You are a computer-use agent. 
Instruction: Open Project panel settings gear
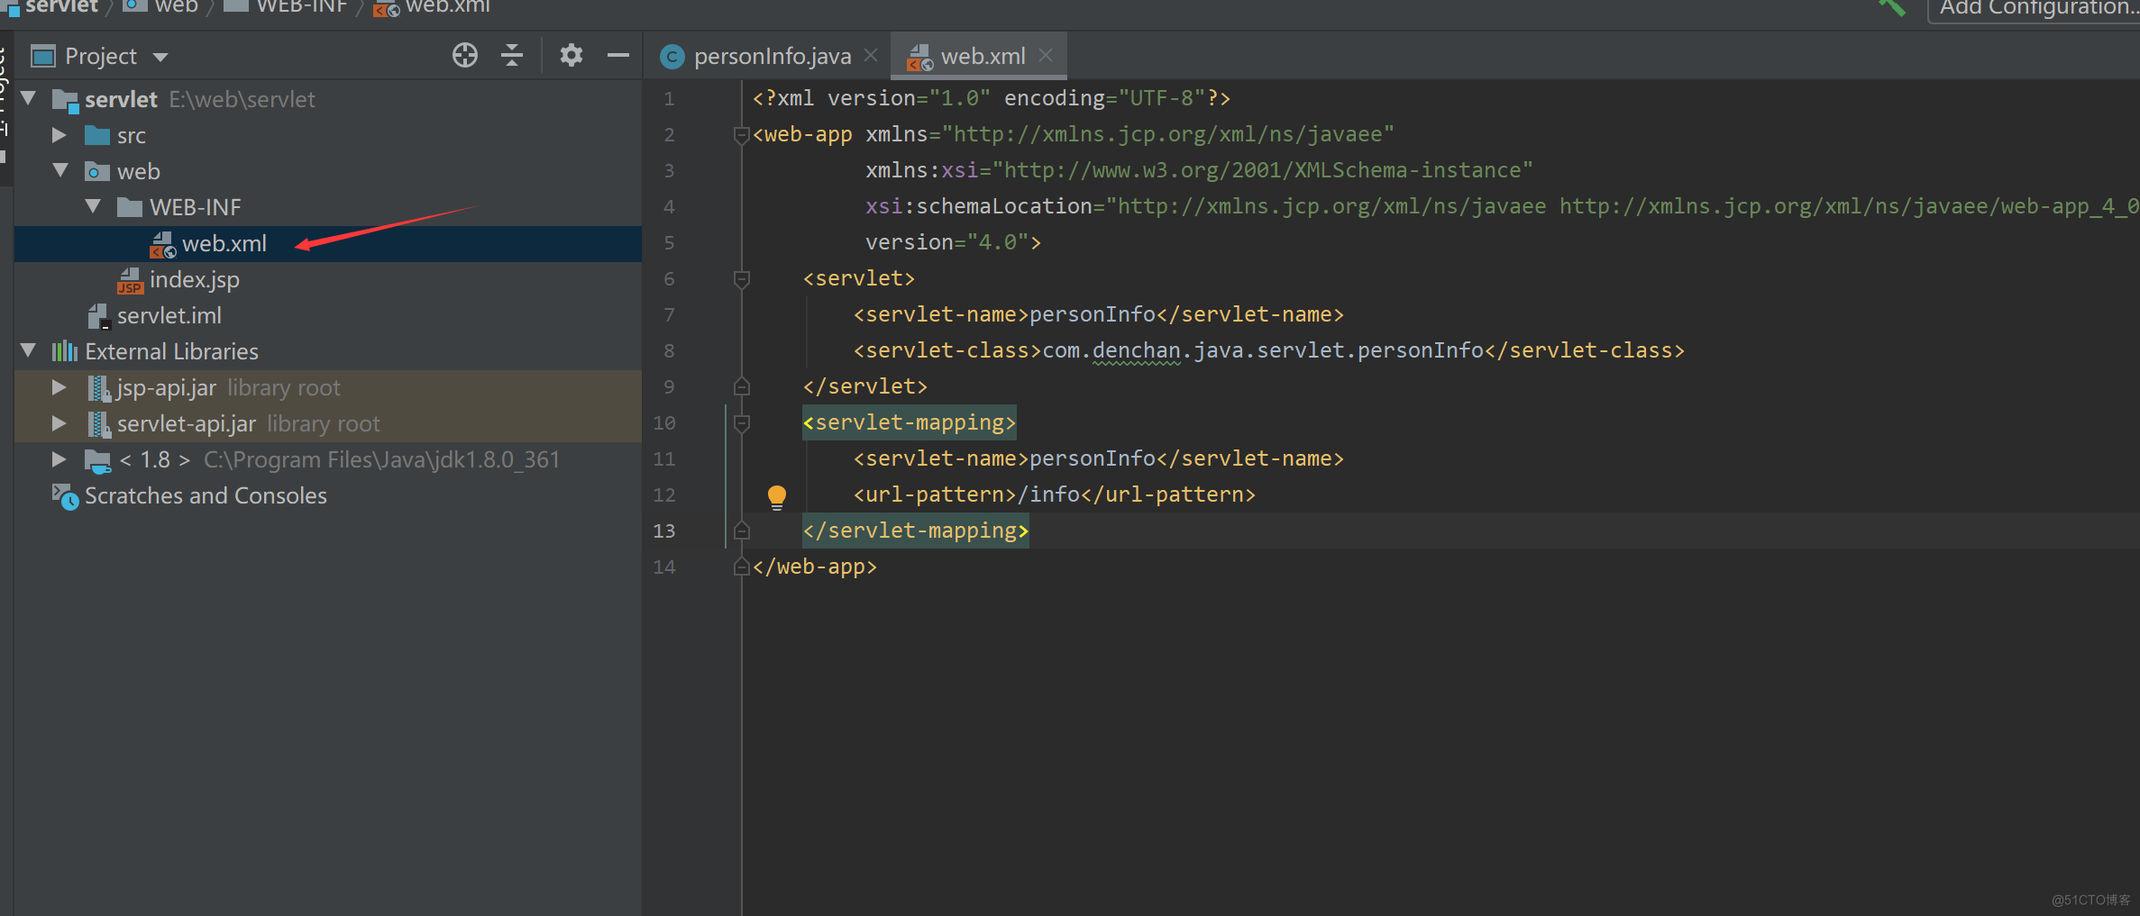572,56
